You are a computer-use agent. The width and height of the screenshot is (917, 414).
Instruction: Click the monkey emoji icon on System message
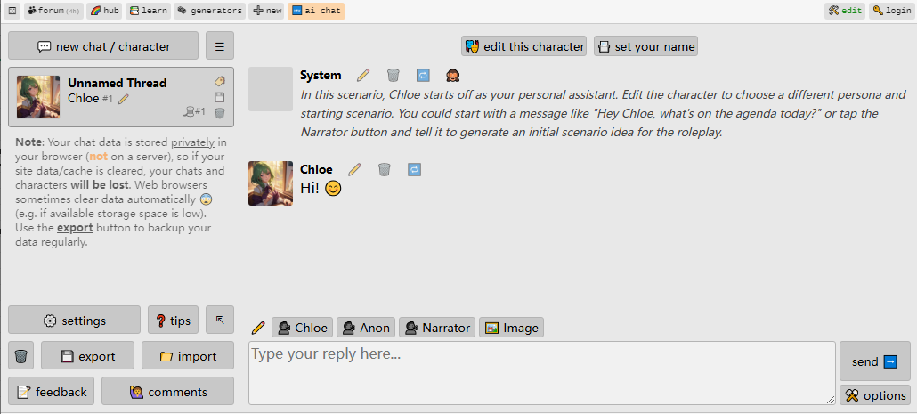452,75
